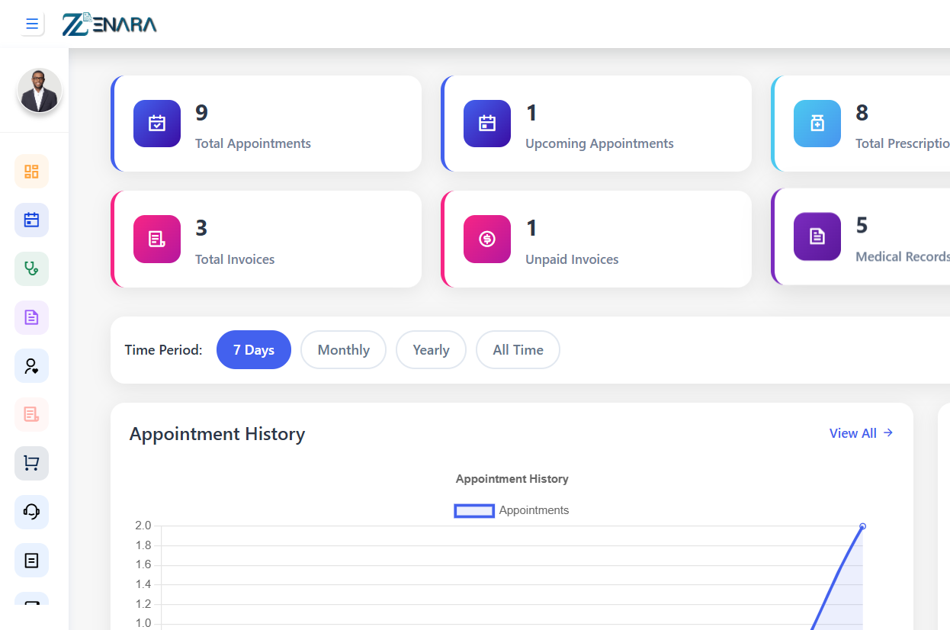Click the purple Prescriptions document icon
The width and height of the screenshot is (950, 630).
[x=31, y=317]
